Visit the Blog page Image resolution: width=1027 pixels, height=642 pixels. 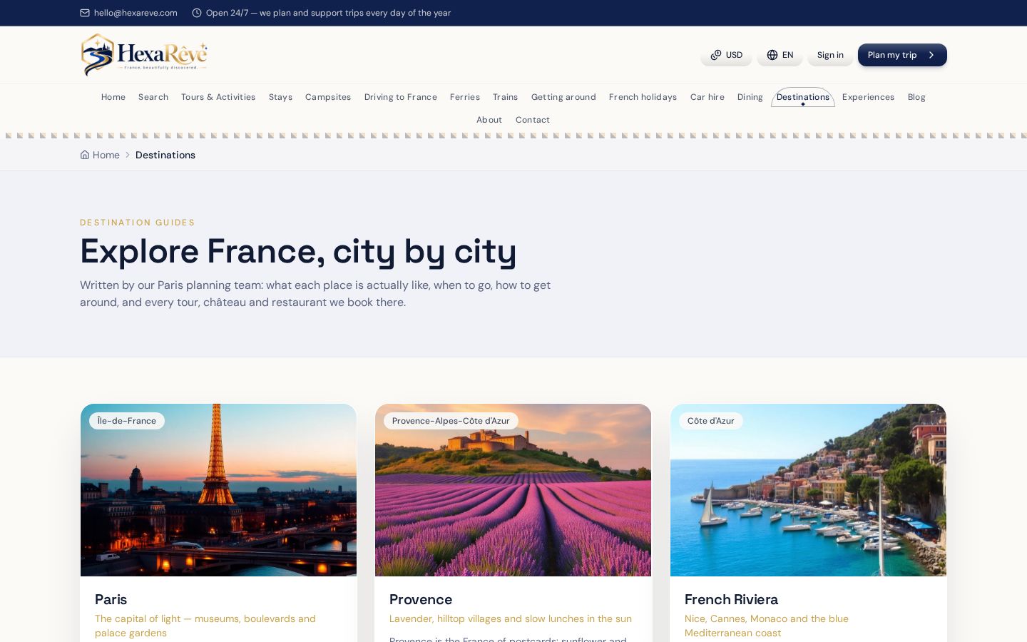[x=916, y=97]
